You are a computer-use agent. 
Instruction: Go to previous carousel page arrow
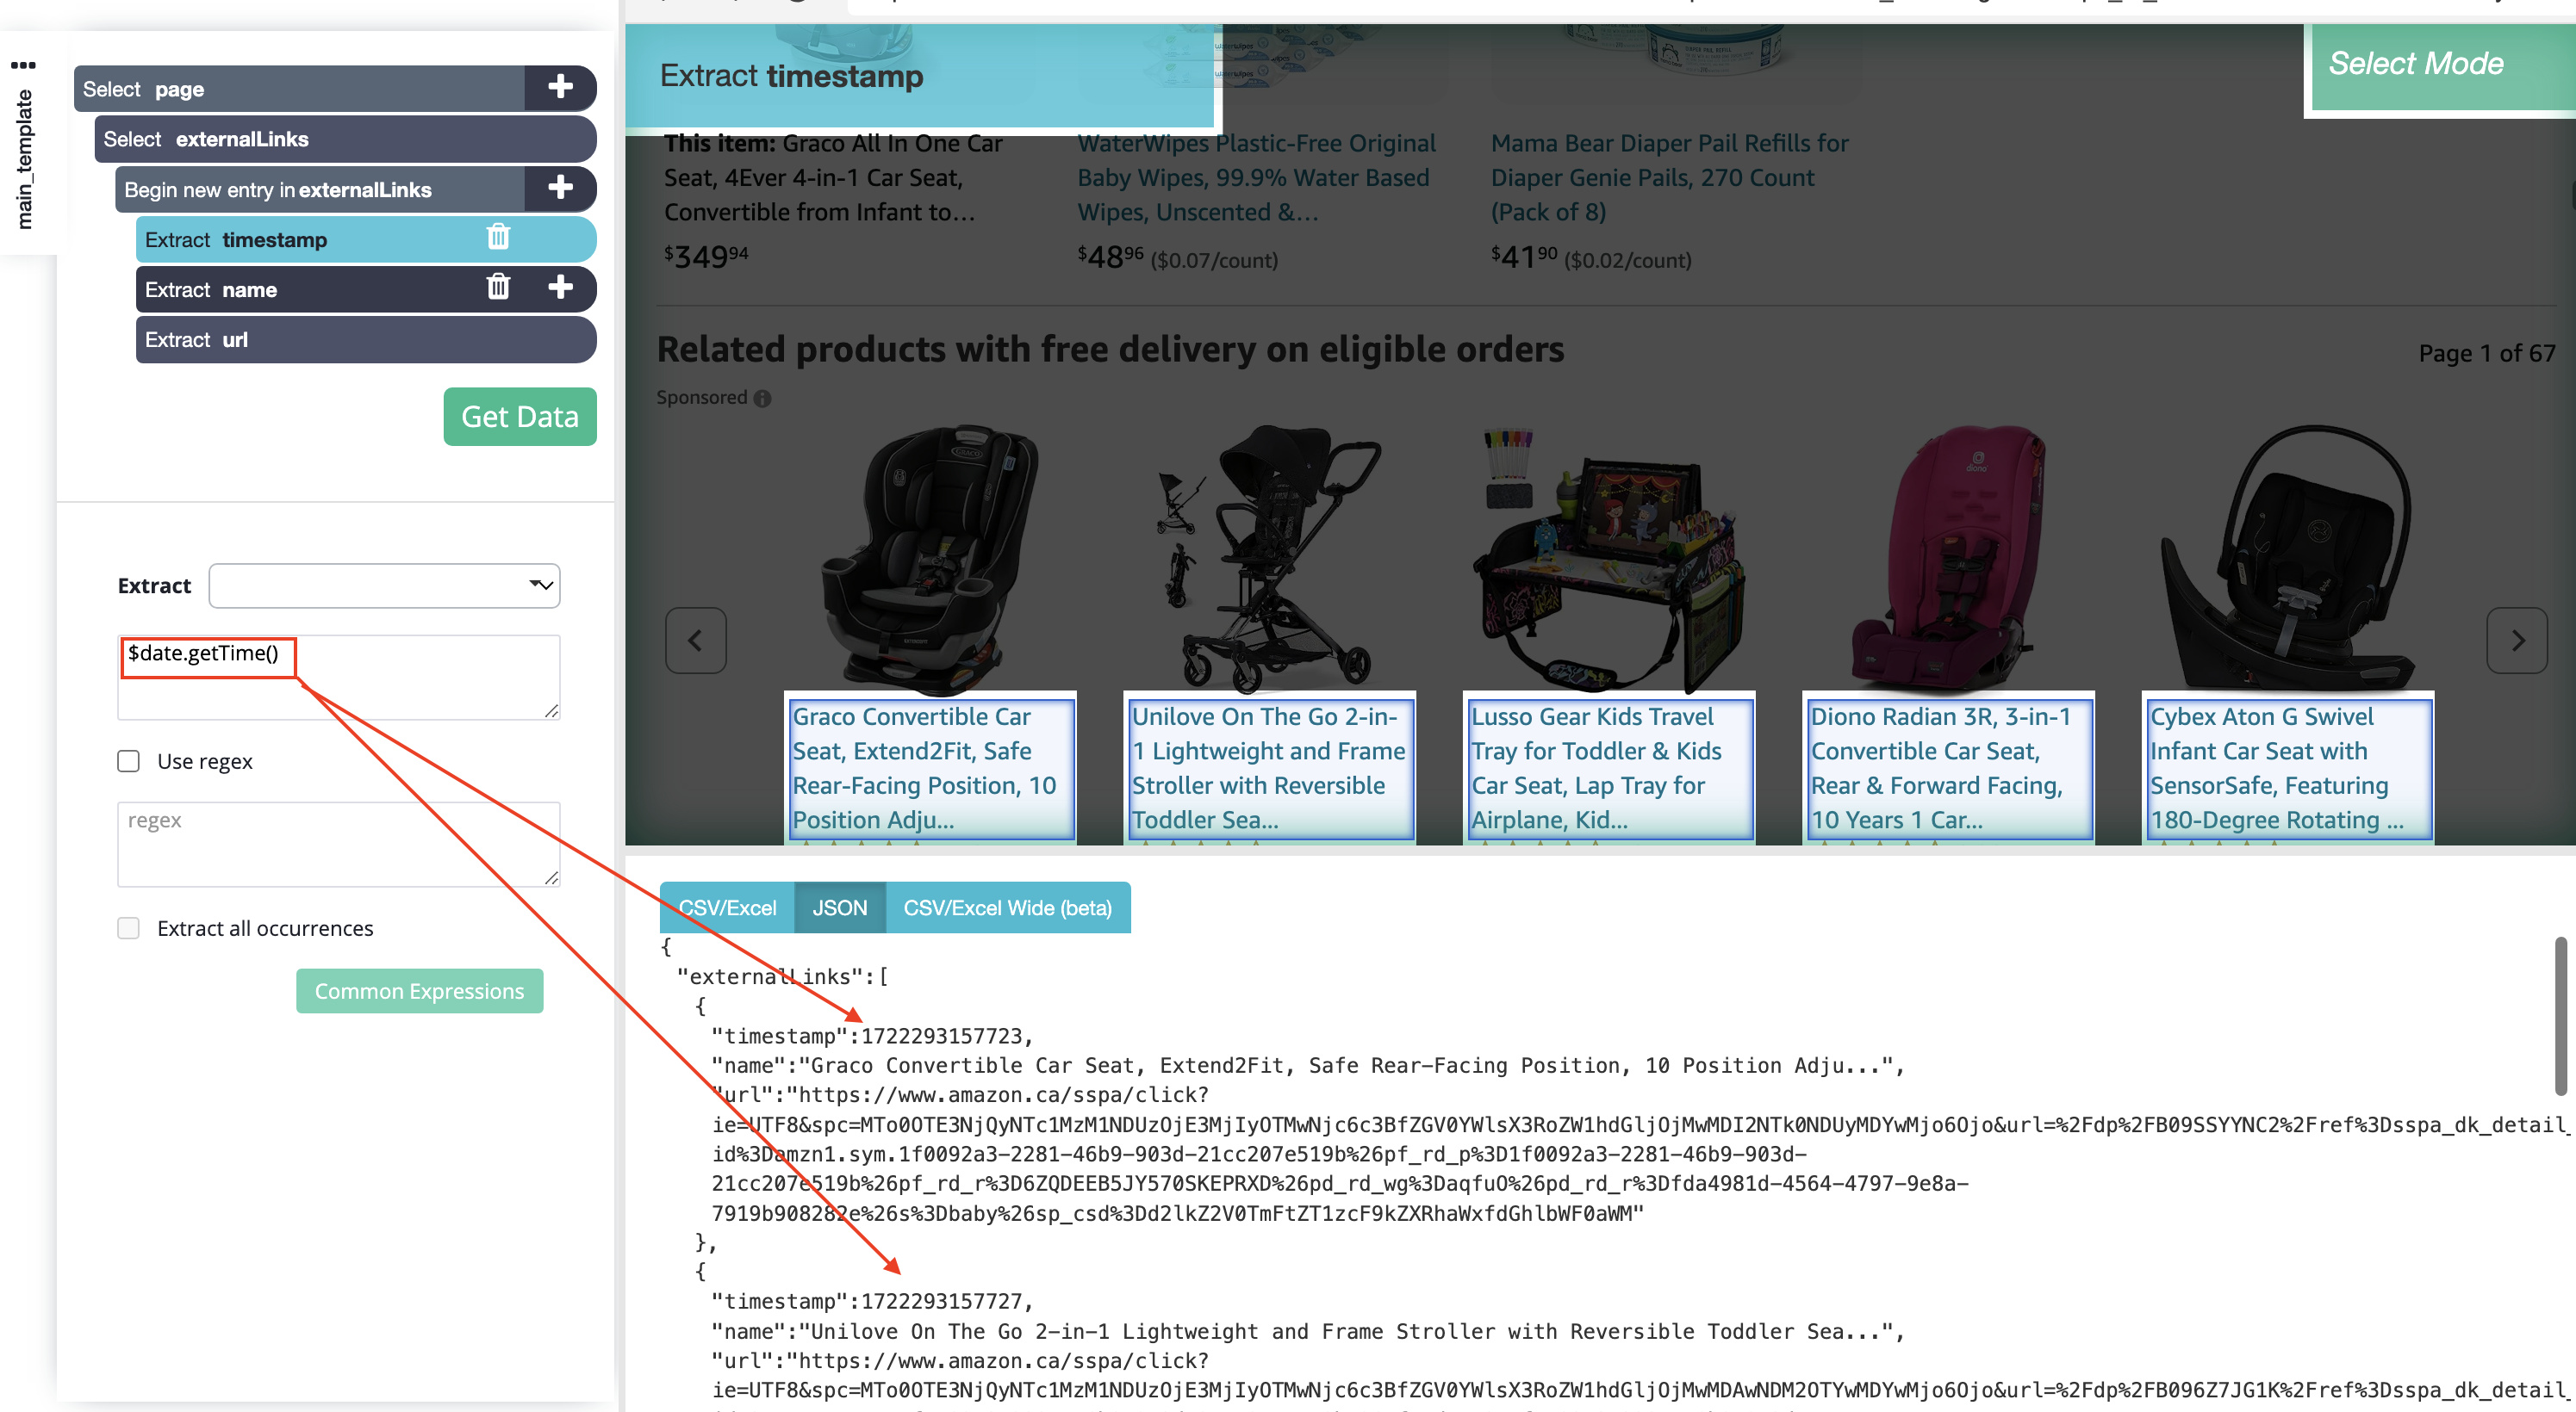coord(695,640)
